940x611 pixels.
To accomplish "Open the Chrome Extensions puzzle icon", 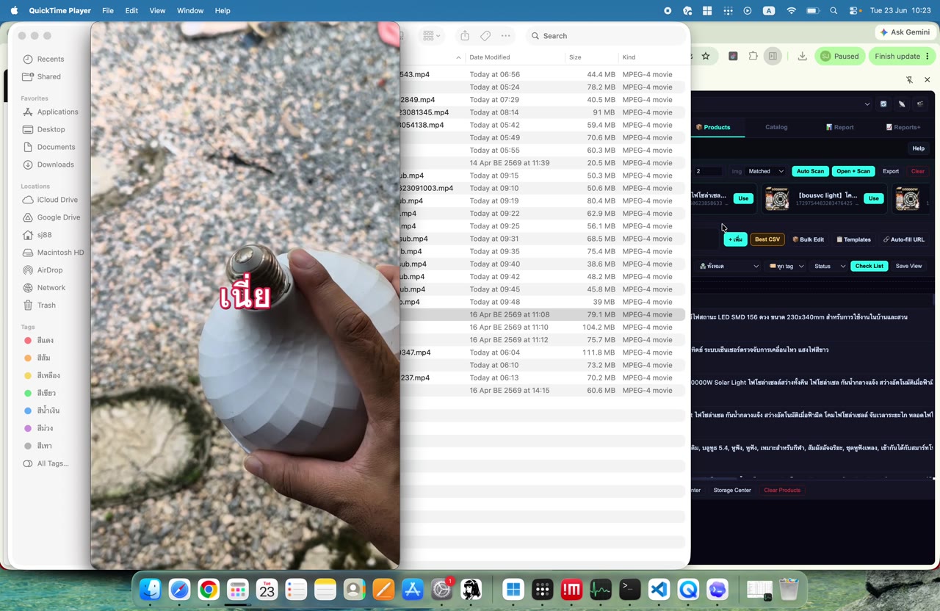I will pyautogui.click(x=753, y=56).
